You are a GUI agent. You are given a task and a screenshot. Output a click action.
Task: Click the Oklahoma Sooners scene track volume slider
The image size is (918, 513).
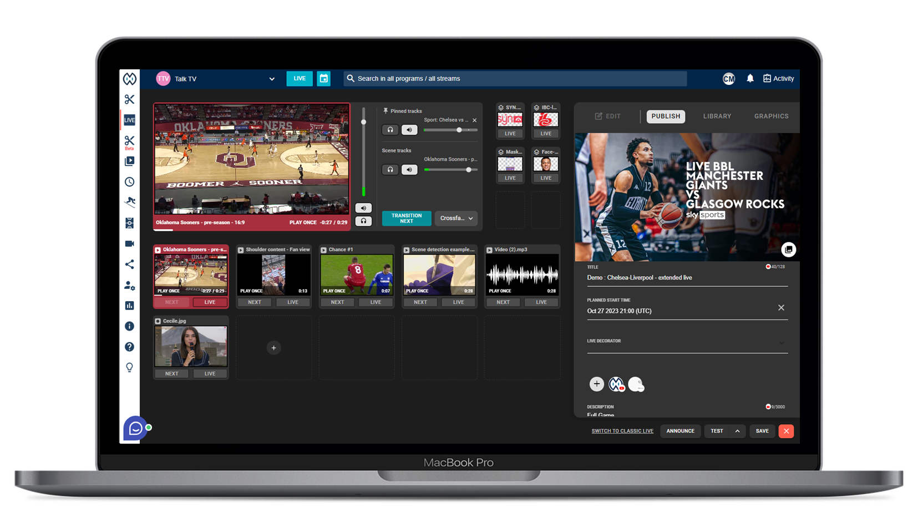pos(450,170)
